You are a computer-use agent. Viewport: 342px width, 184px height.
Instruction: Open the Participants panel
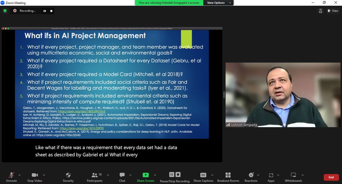pos(94,177)
